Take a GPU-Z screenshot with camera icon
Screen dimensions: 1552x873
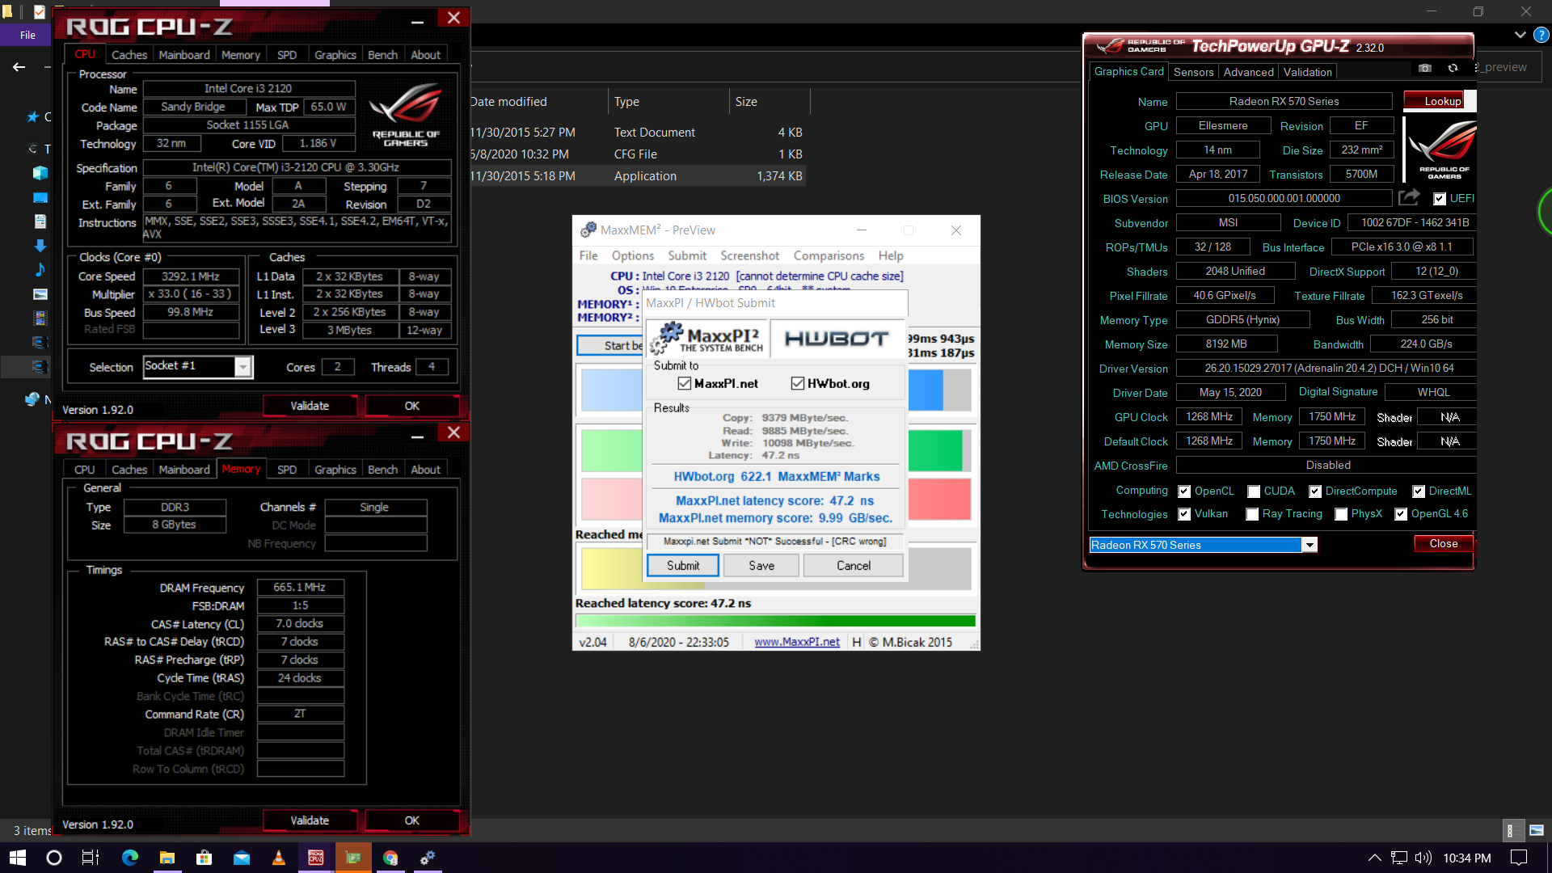[x=1424, y=69]
